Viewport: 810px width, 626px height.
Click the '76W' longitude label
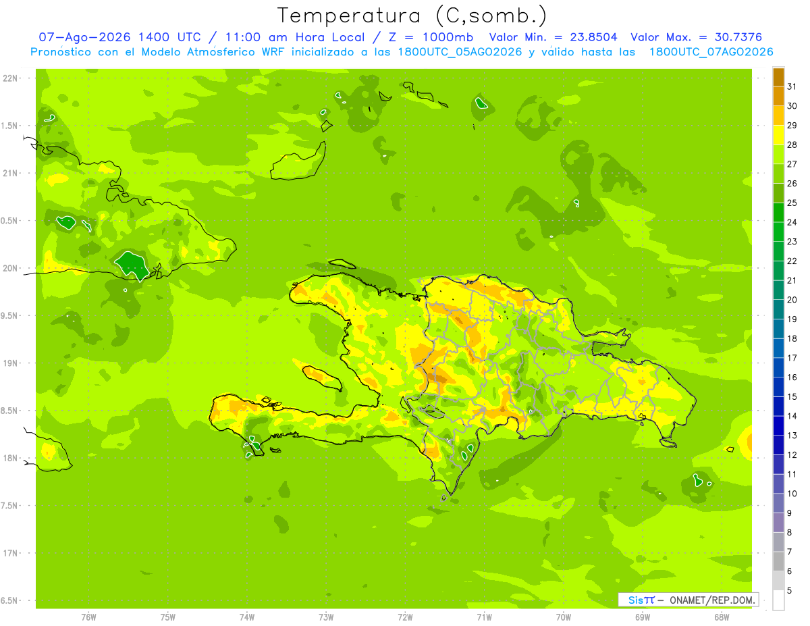pyautogui.click(x=88, y=617)
